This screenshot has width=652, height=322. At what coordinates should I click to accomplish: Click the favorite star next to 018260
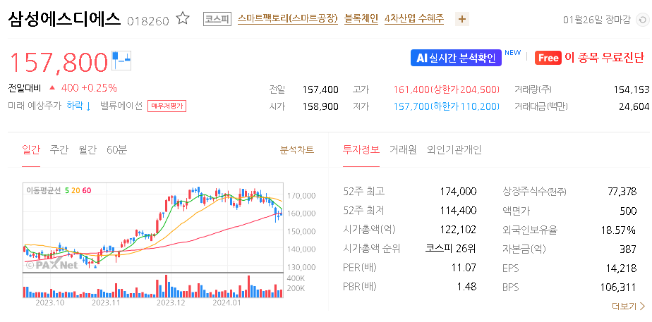[x=183, y=19]
